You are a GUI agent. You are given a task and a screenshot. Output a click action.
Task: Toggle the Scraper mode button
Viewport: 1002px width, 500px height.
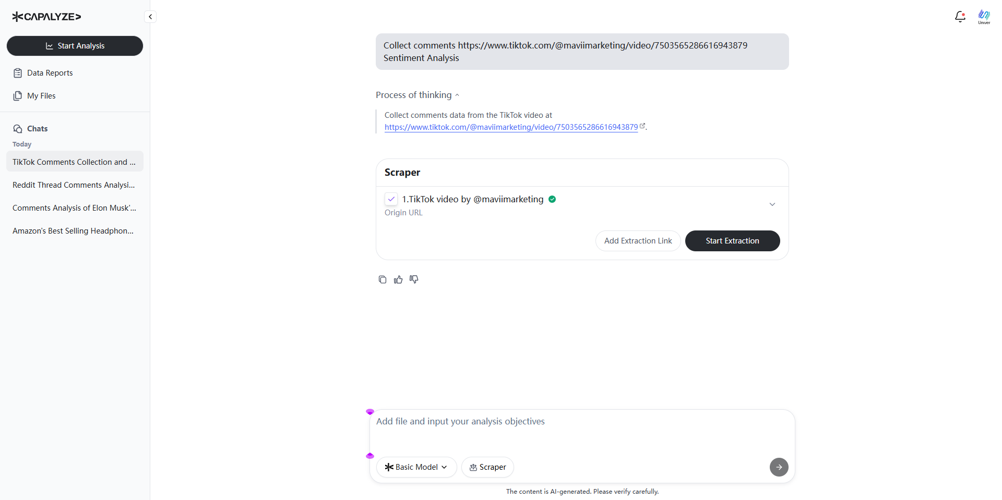(487, 467)
